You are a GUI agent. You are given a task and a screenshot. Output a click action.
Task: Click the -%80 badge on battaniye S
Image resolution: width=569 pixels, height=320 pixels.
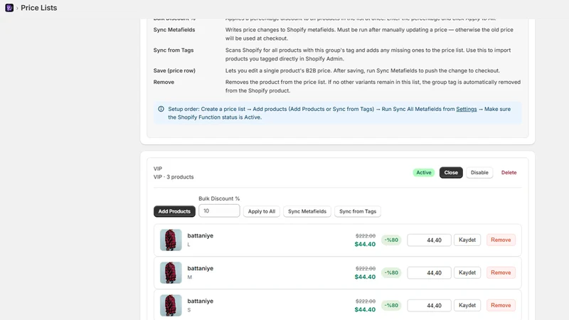(391, 305)
